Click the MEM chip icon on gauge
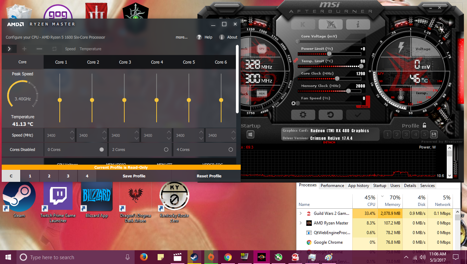Image resolution: width=467 pixels, height=264 pixels. [x=262, y=93]
